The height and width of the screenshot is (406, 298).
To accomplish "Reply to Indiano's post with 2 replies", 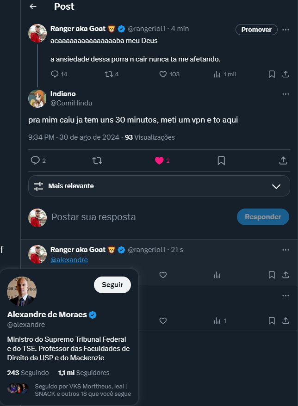I will 35,160.
